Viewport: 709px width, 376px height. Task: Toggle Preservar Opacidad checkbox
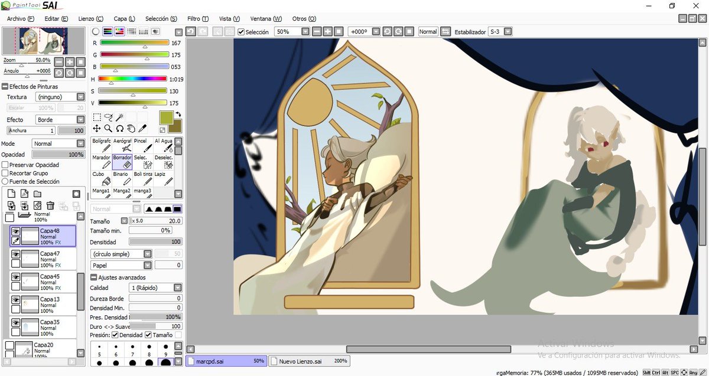tap(5, 165)
